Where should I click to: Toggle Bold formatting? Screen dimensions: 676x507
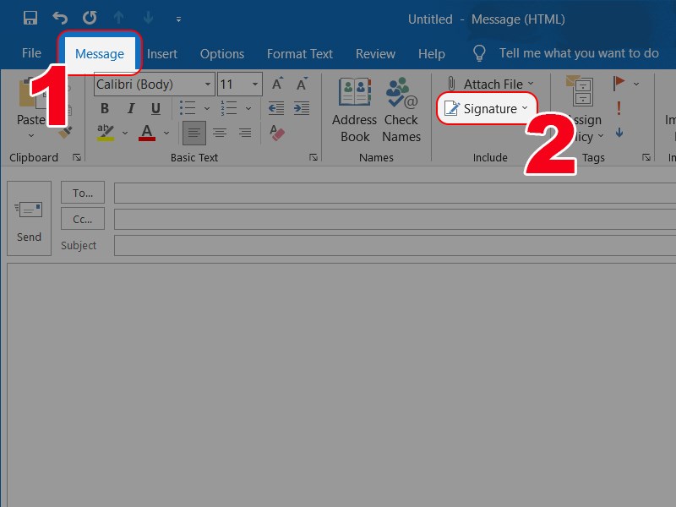(x=104, y=108)
